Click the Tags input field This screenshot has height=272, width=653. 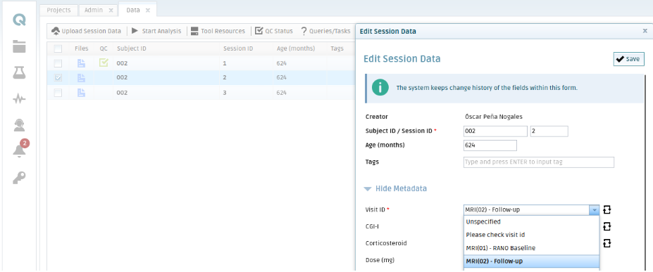(539, 162)
